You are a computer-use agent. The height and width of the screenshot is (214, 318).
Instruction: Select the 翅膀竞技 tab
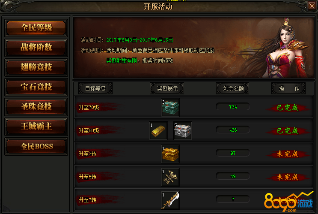(36, 67)
